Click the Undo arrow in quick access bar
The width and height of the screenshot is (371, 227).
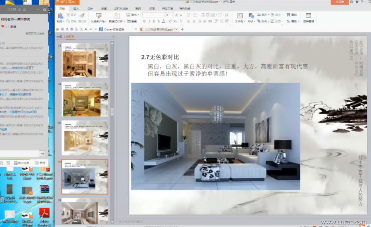(86, 29)
